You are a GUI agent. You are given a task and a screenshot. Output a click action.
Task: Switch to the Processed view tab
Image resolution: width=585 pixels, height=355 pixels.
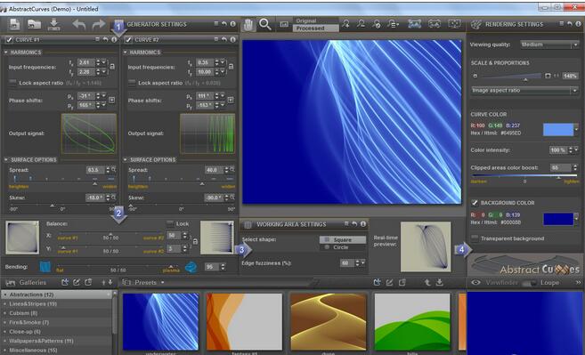(316, 28)
